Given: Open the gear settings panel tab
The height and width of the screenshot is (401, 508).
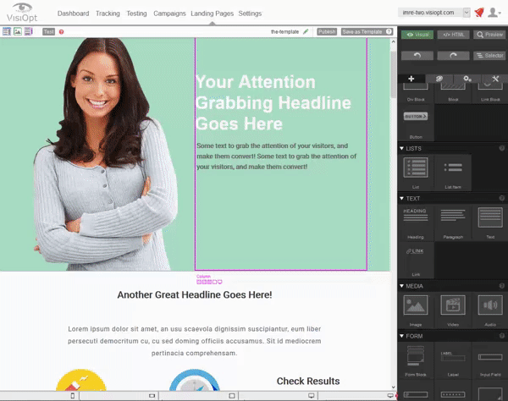Looking at the screenshot, I should (x=467, y=79).
